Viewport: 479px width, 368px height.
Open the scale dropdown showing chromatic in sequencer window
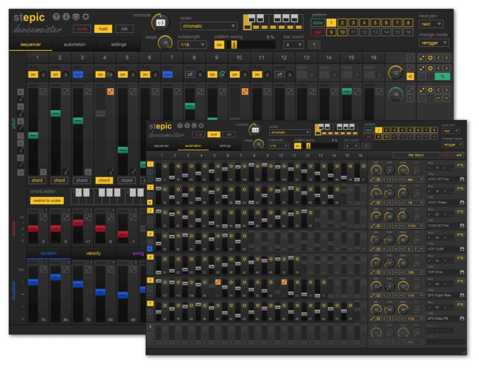click(208, 26)
